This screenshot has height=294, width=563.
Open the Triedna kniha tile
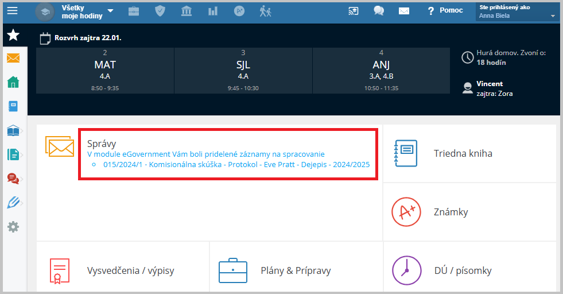(x=469, y=153)
